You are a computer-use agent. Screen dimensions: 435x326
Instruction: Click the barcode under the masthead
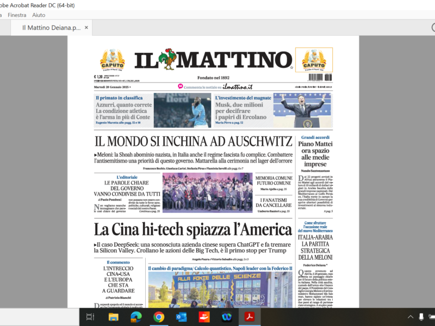320,77
